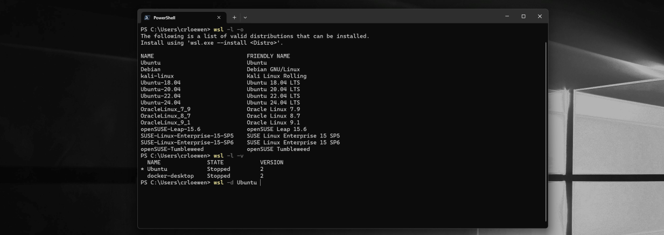Click at the cursor after 'wsl -d Ubuntu'
The height and width of the screenshot is (235, 664).
(260, 183)
